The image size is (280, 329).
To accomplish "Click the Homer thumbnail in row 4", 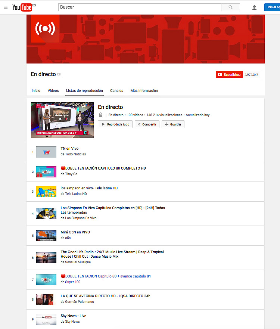I will [46, 214].
